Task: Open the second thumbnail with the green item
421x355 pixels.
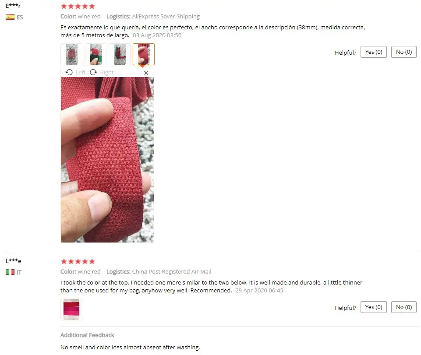Action: [96, 54]
